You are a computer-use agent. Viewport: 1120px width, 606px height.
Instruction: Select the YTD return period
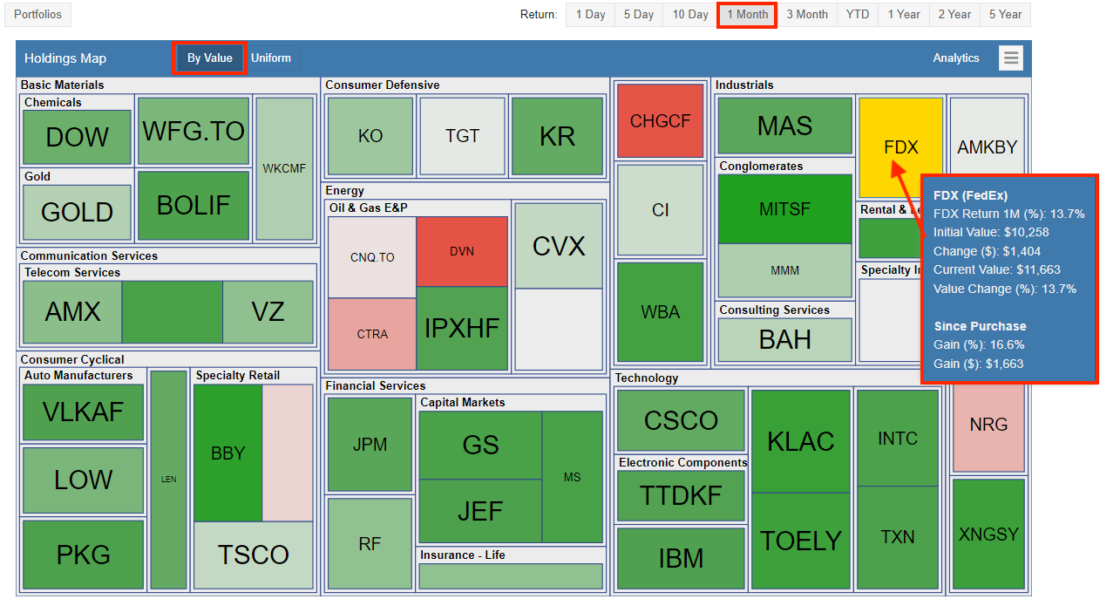pyautogui.click(x=858, y=15)
